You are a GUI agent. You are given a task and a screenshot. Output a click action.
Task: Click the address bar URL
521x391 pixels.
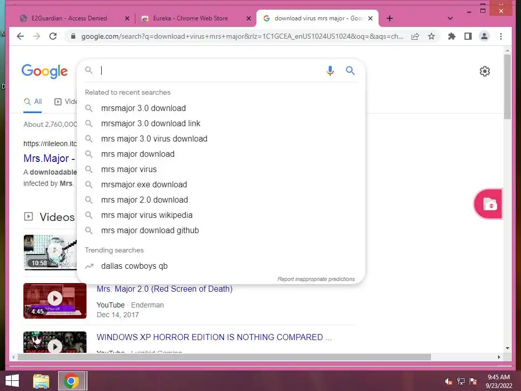point(242,36)
